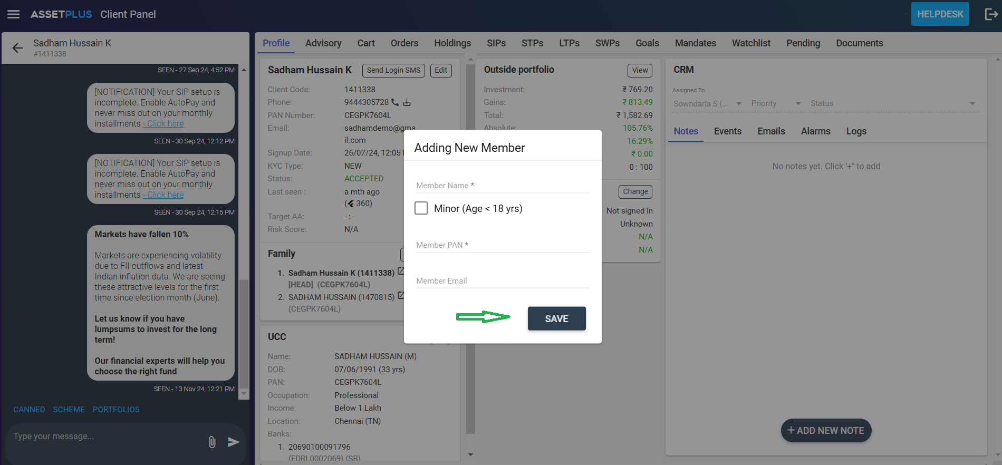Open the Priority dropdown
The width and height of the screenshot is (1002, 465).
776,103
